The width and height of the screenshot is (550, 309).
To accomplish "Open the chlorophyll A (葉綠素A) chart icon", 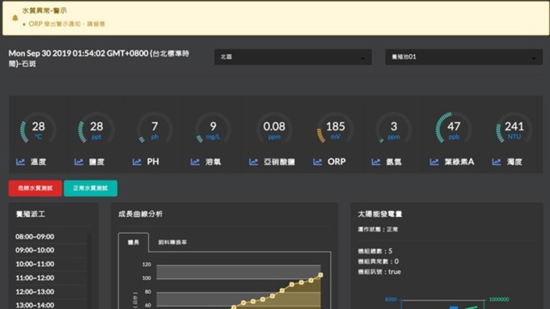I will coord(434,162).
